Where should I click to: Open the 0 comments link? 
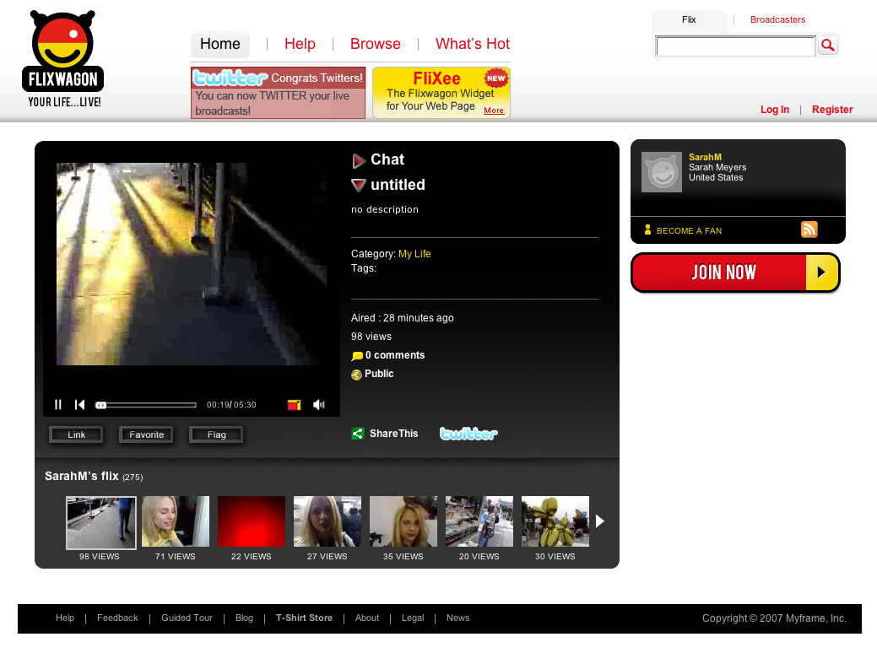(x=395, y=355)
